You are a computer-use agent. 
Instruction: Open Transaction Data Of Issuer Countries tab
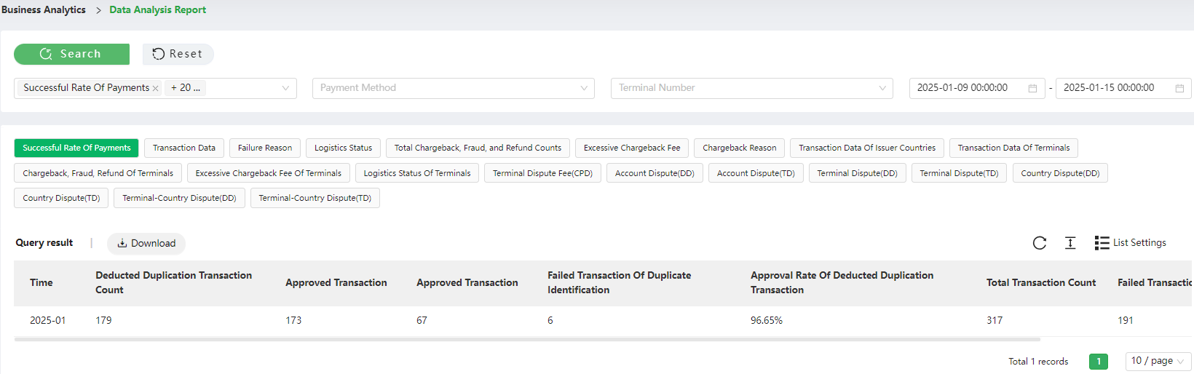coord(867,148)
